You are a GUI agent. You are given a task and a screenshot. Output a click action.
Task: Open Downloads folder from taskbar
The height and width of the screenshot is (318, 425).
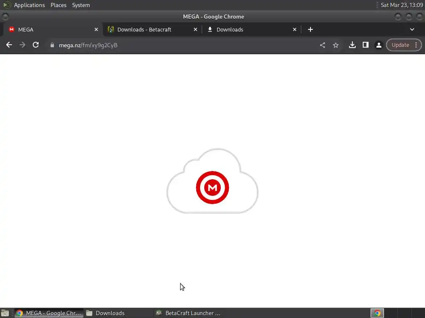click(x=119, y=313)
